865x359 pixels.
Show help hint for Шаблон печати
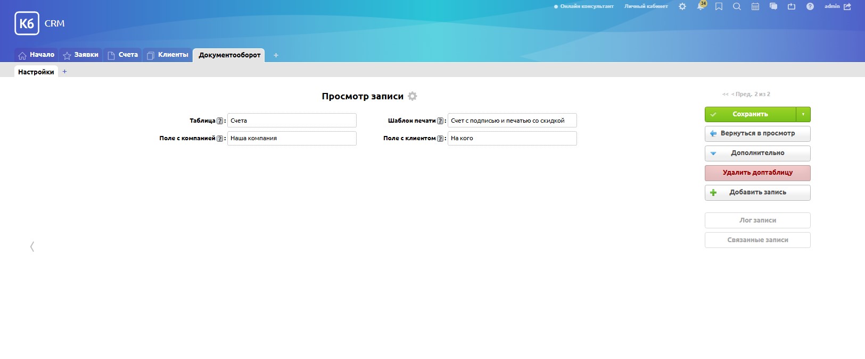[x=440, y=121]
